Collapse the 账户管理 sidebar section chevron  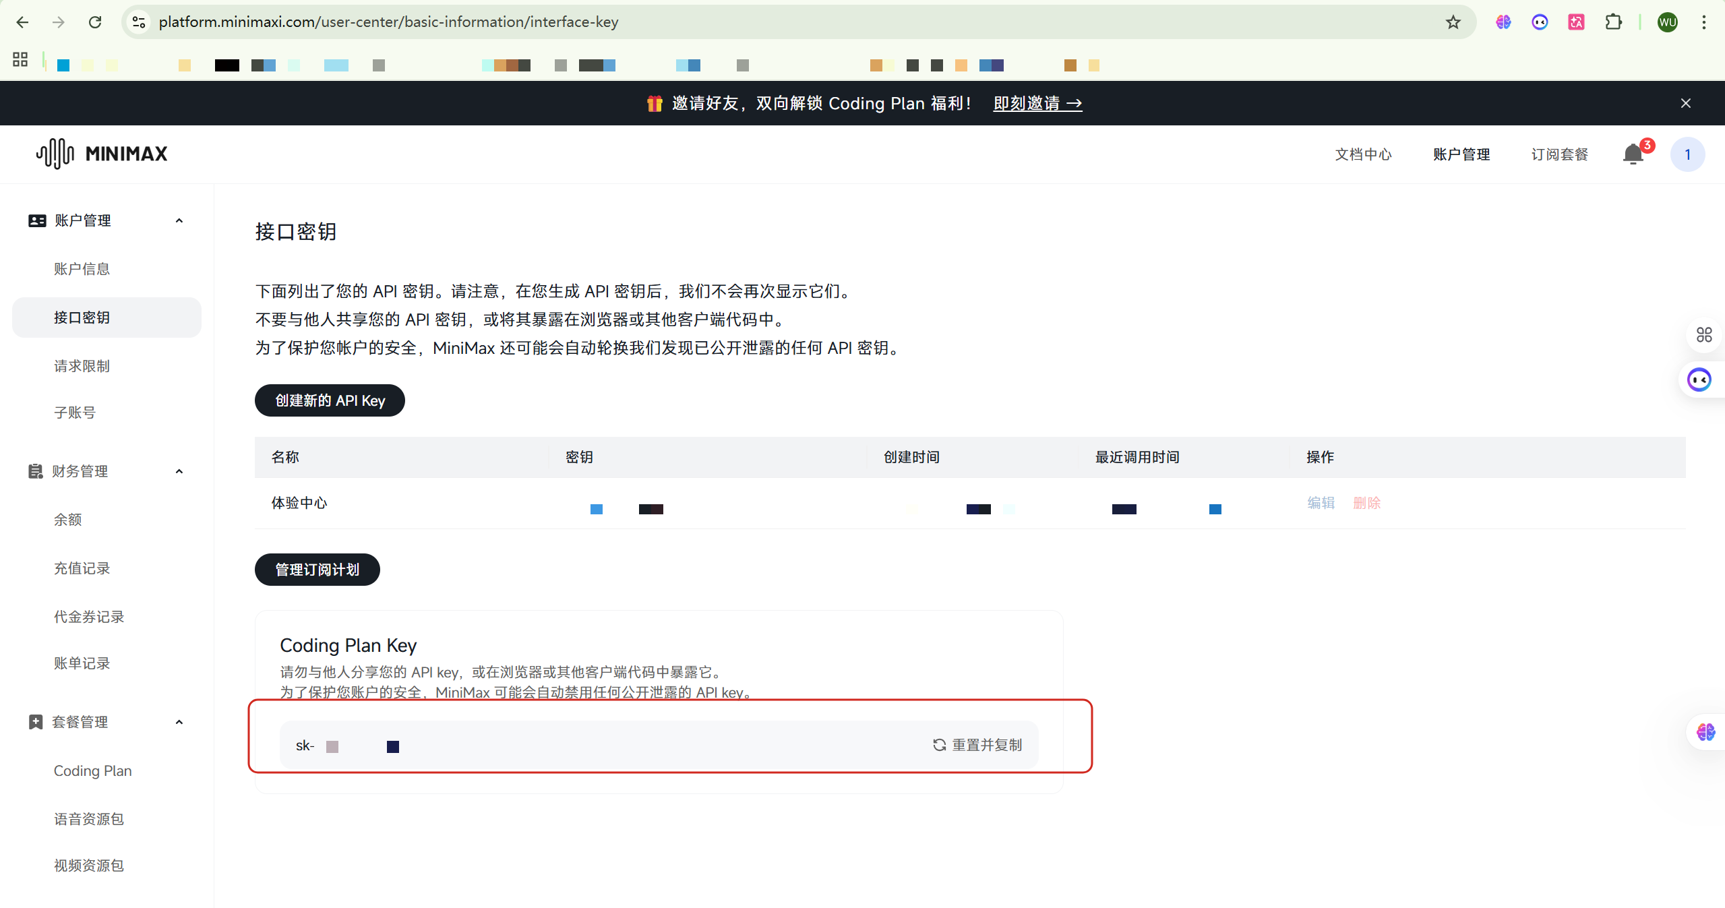coord(179,220)
